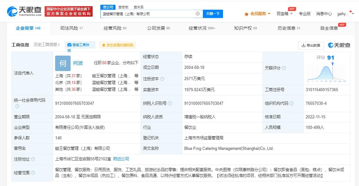
Task: Click the company name search field
Action: point(149,14)
